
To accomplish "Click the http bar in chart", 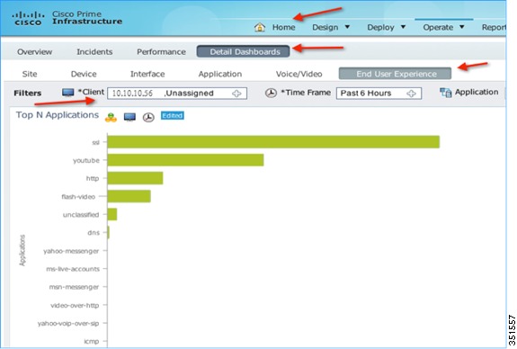I will pos(135,178).
